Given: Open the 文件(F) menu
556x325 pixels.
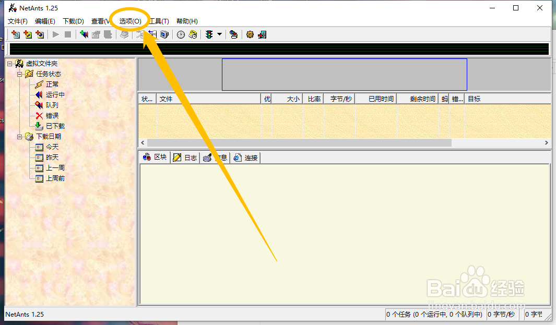Looking at the screenshot, I should tap(18, 21).
